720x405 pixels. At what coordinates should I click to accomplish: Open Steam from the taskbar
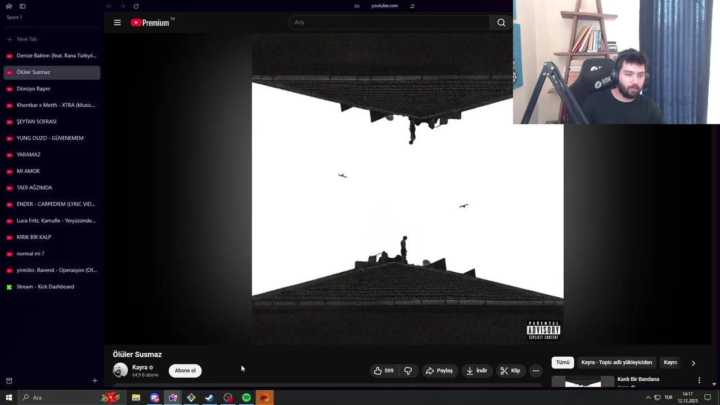click(209, 398)
